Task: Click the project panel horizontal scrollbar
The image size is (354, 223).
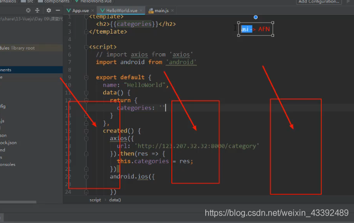Action: click(x=18, y=202)
